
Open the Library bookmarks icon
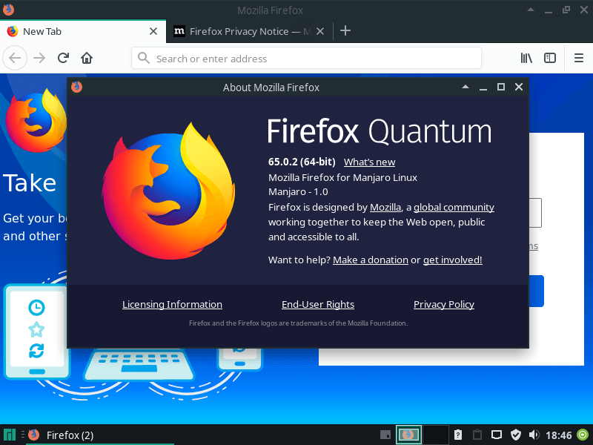click(526, 58)
